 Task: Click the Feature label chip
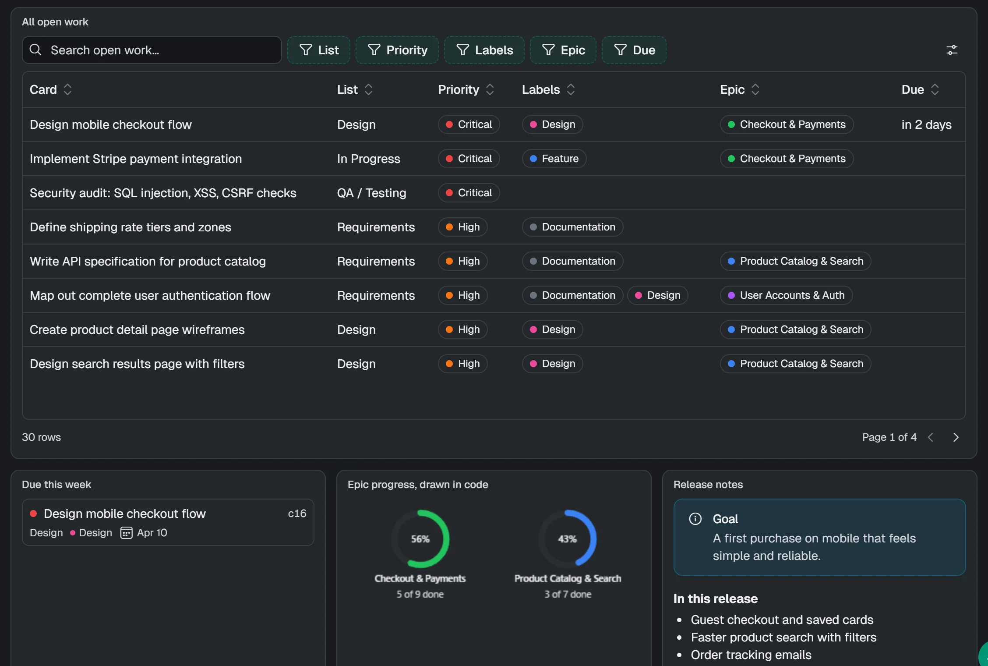[554, 159]
